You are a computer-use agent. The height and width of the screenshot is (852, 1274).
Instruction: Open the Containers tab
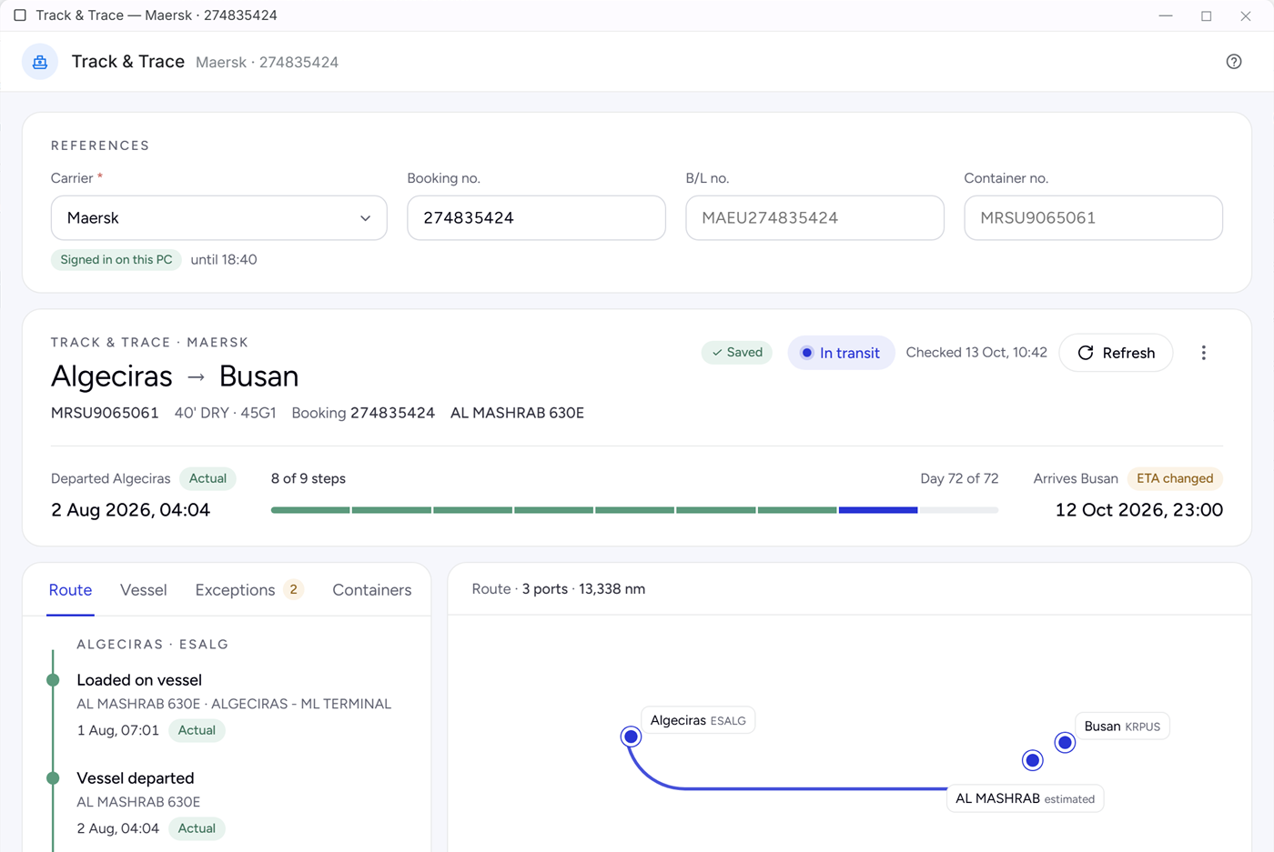click(x=372, y=590)
